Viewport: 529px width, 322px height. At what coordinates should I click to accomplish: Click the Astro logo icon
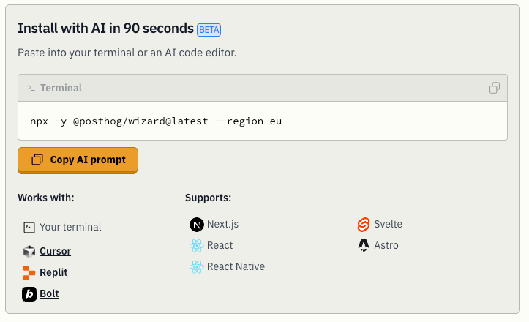(364, 245)
